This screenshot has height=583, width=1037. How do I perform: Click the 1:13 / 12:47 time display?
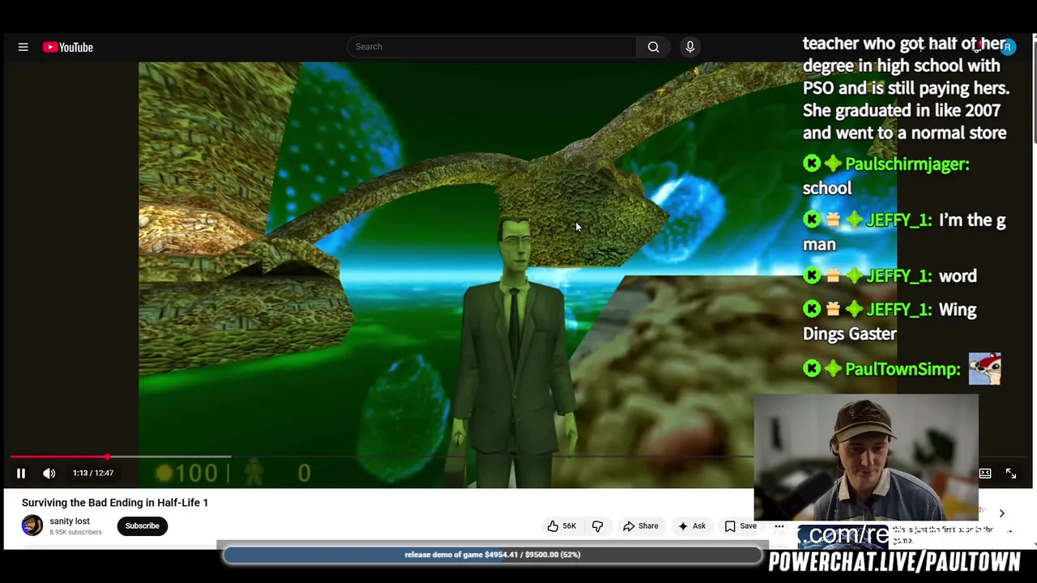click(x=93, y=473)
